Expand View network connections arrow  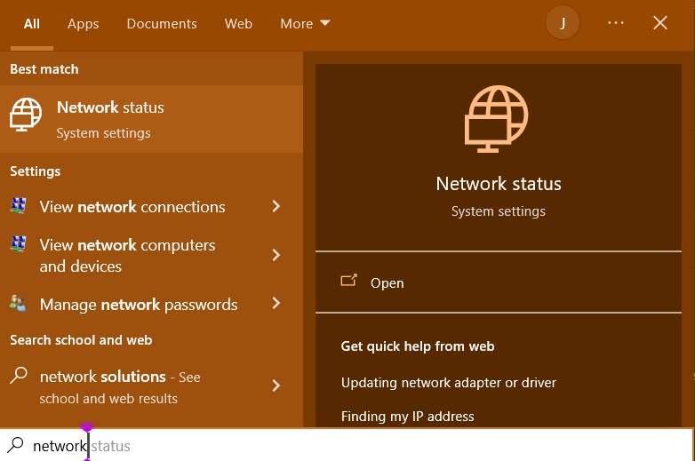coord(276,206)
